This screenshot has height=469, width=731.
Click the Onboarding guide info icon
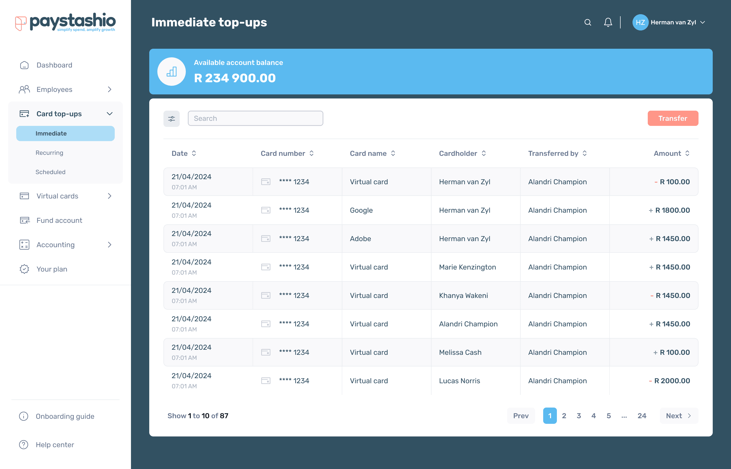(24, 416)
